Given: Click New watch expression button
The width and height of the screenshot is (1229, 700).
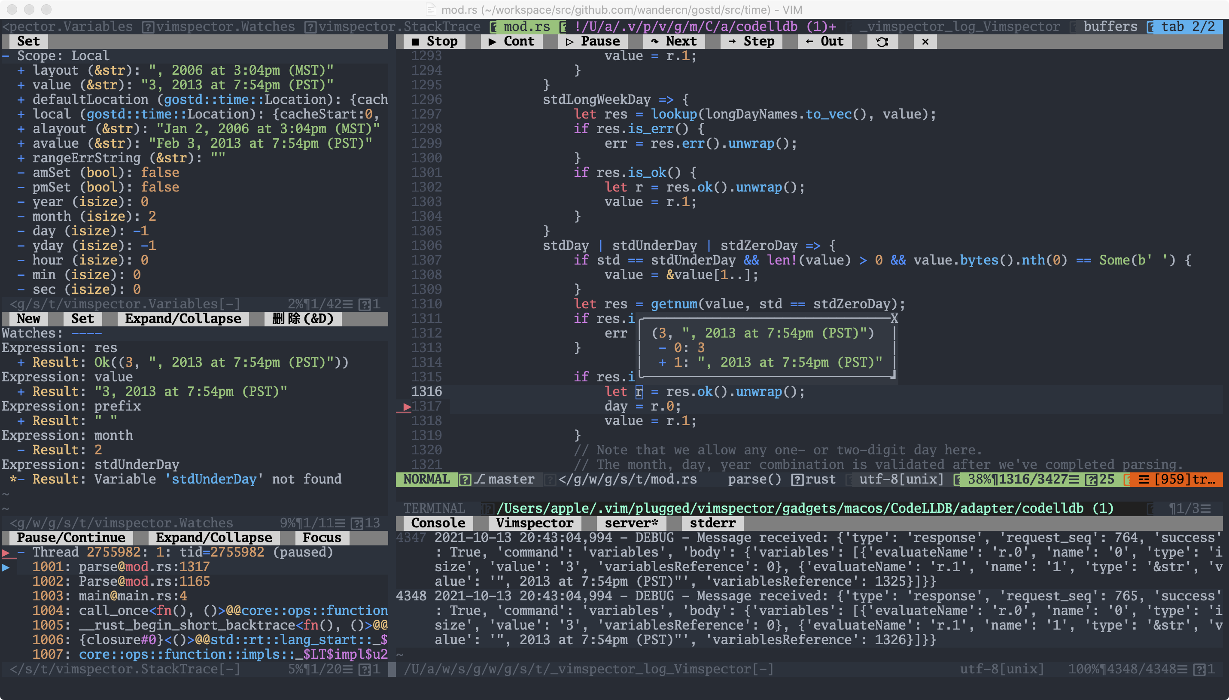Looking at the screenshot, I should tap(28, 319).
